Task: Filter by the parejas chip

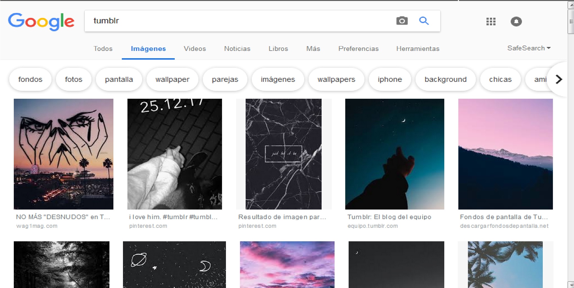Action: pos(225,79)
